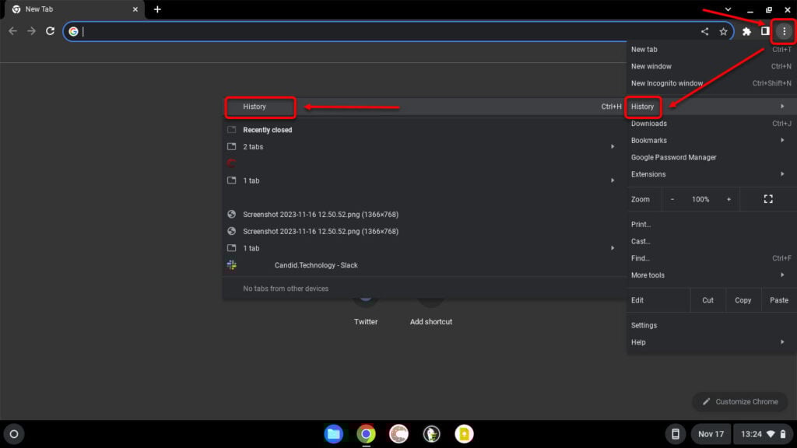
Task: Expand the 1 tab group above the screenshot entries
Action: click(x=424, y=180)
